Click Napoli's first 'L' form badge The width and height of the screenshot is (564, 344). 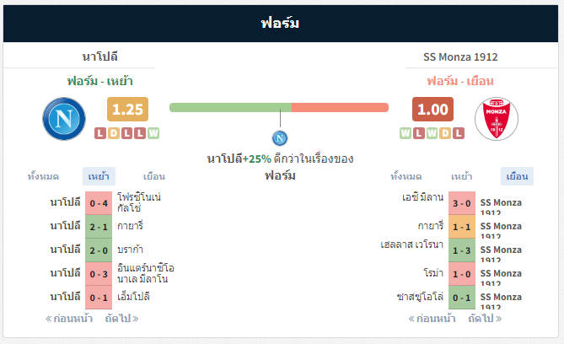(x=100, y=133)
